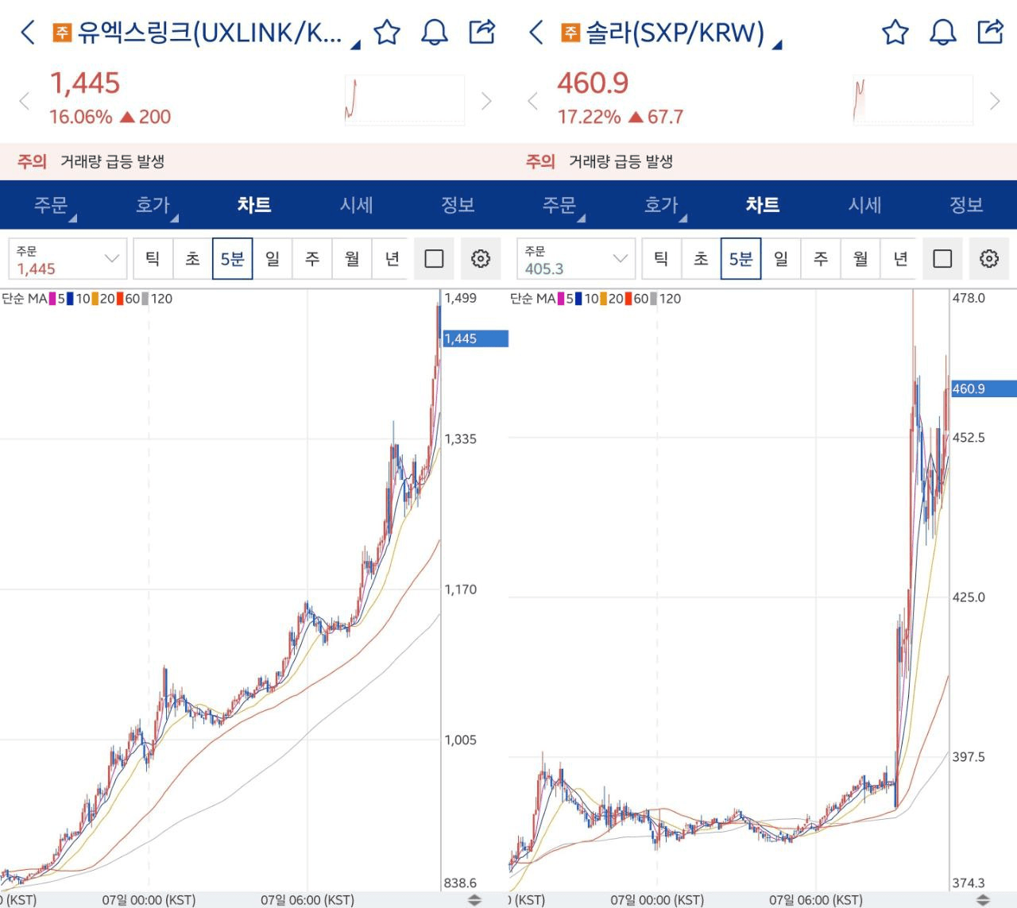Open the 주문 405.3 dropdown on SXP

click(576, 259)
